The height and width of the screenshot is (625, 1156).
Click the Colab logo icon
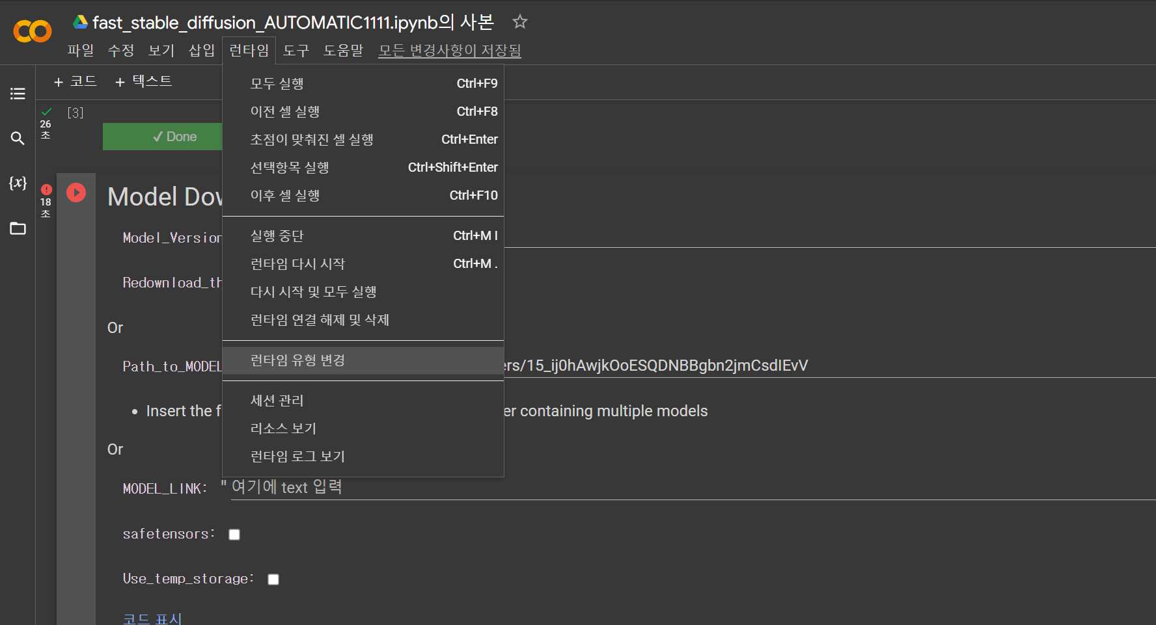pos(33,31)
